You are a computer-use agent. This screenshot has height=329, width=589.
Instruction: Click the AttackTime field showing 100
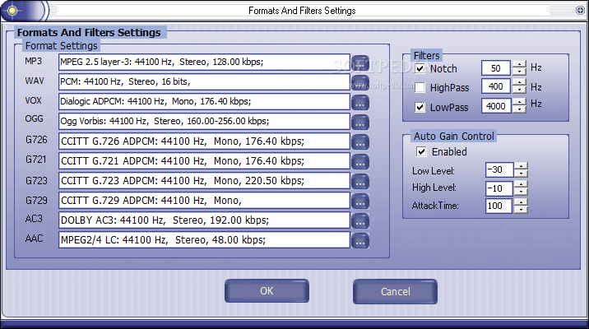[x=499, y=206]
